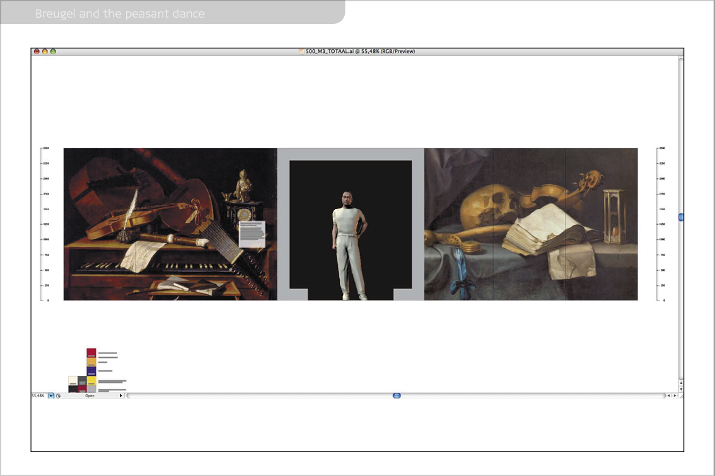Select the dark grey swatch beside cream

pos(82,381)
